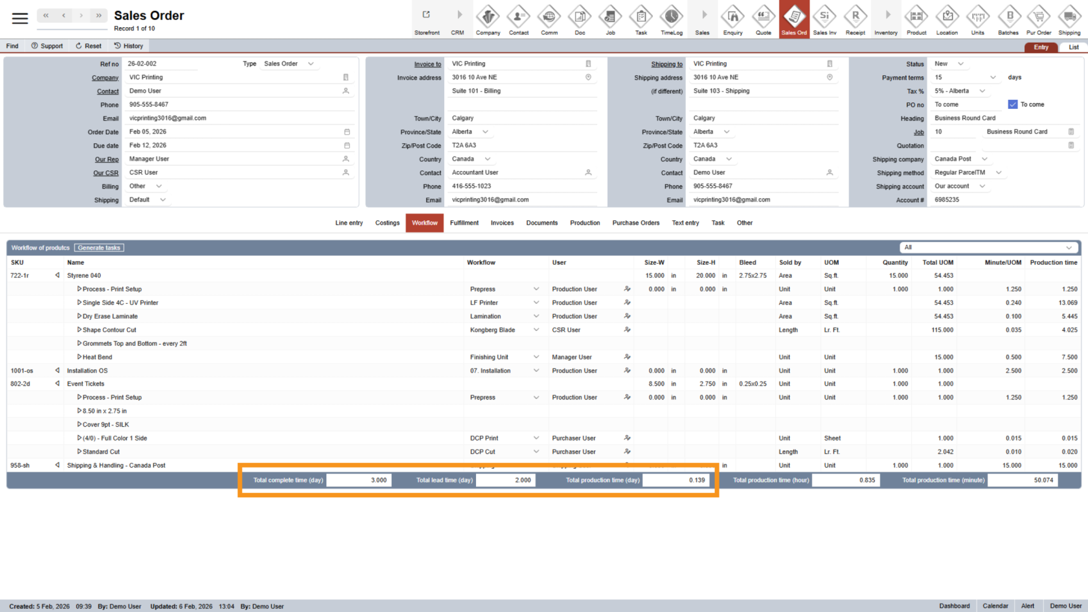Open the Shipping company dropdown

(984, 159)
